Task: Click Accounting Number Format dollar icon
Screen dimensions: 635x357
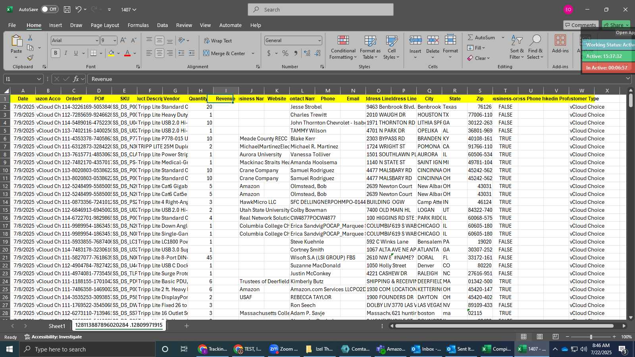Action: coord(269,53)
